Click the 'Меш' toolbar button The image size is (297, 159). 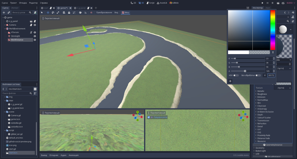tap(125, 12)
